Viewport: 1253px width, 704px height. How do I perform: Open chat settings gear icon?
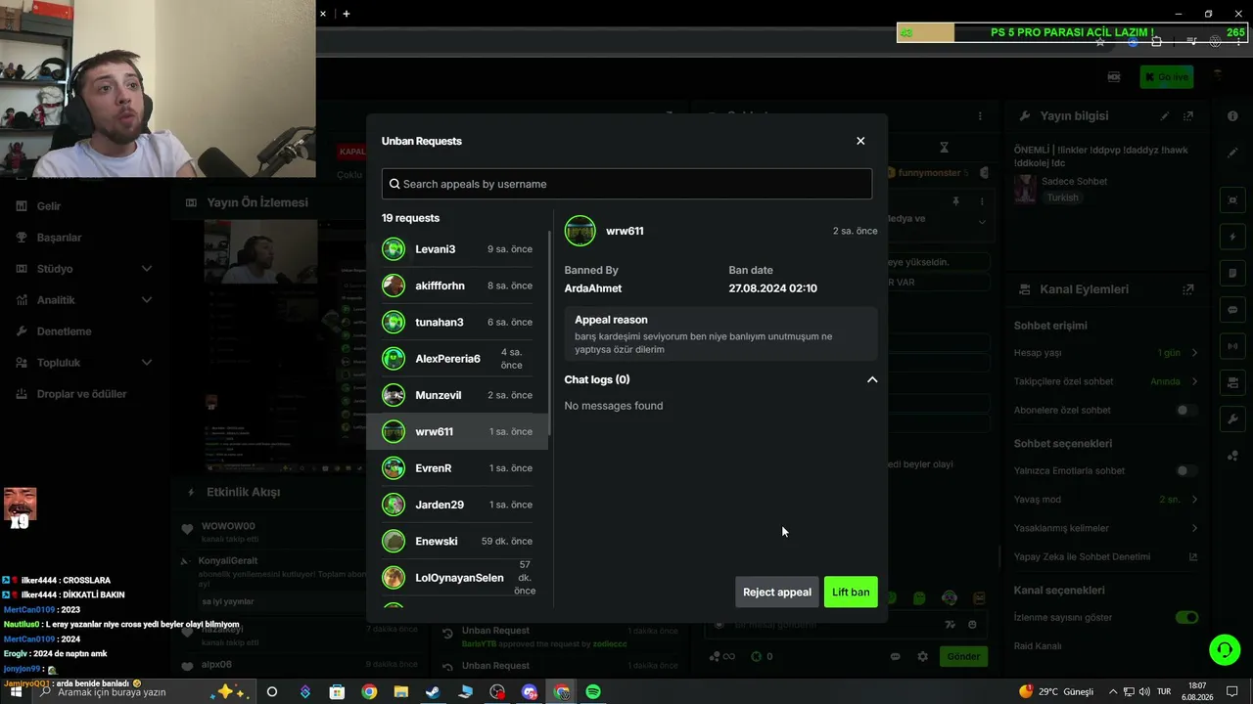pos(922,657)
